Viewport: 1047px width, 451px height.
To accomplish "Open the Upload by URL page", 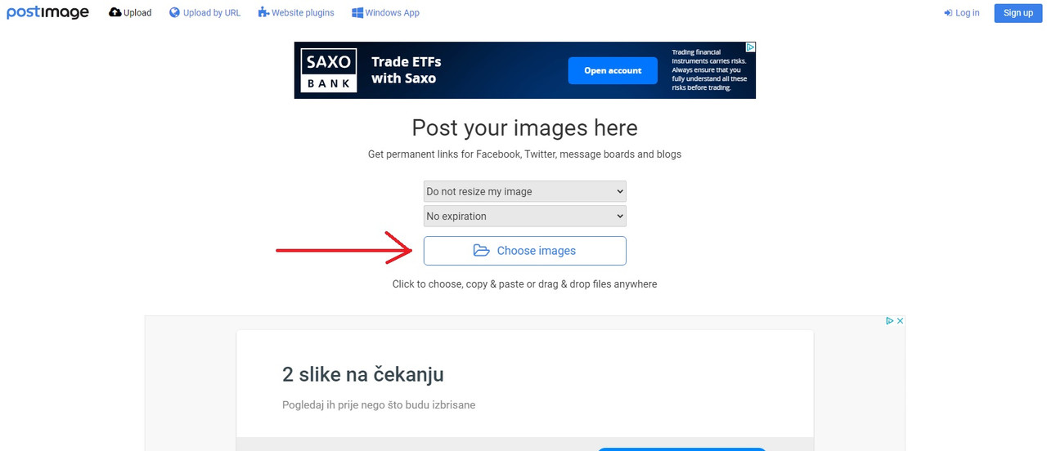I will click(x=205, y=12).
